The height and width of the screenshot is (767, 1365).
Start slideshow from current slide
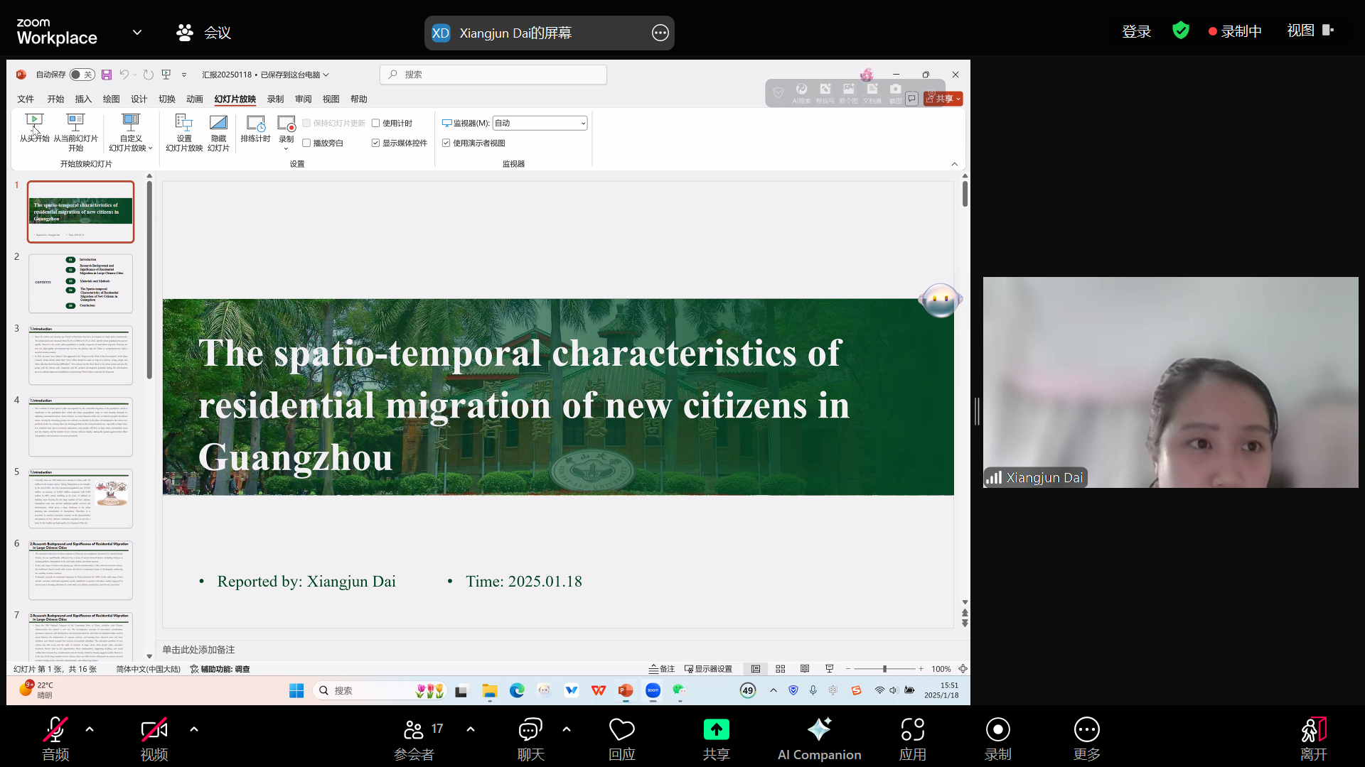click(75, 131)
